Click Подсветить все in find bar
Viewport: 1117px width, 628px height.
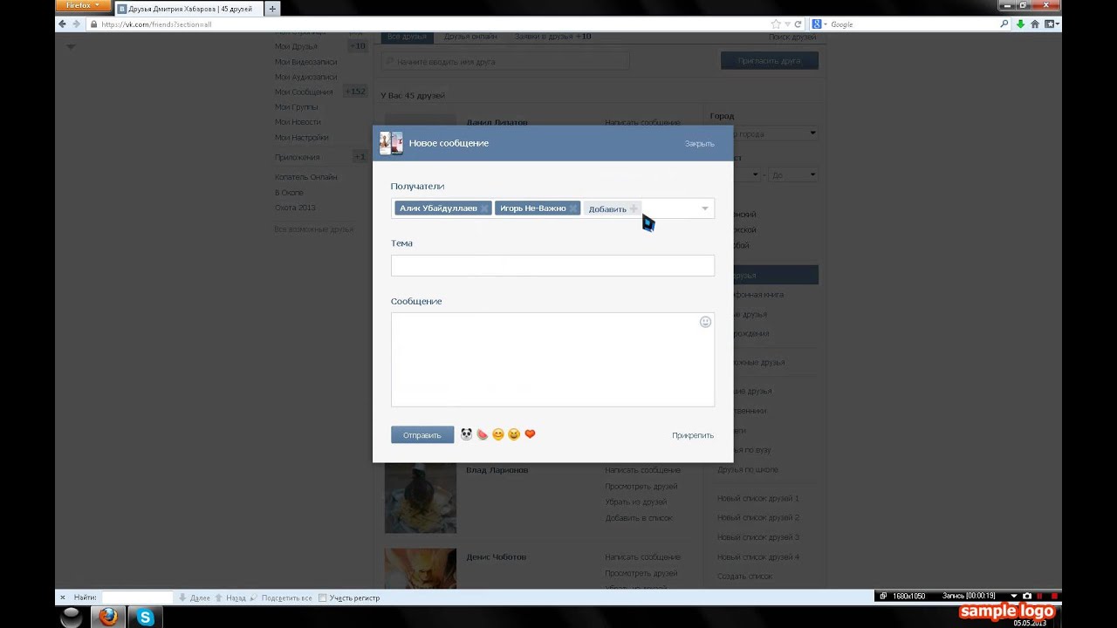pos(280,597)
